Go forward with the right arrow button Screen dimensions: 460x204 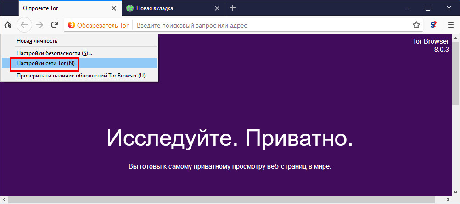[x=39, y=25]
